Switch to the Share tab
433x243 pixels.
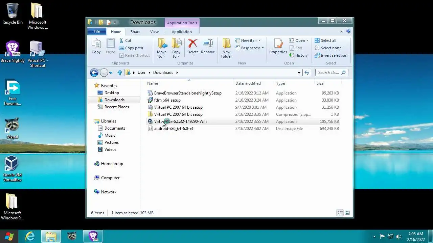coord(135,32)
